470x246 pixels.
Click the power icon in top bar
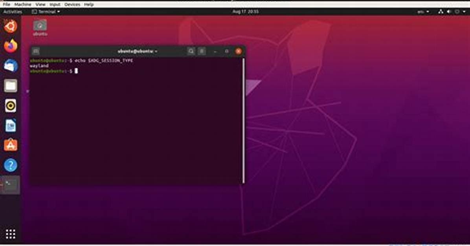coord(457,12)
